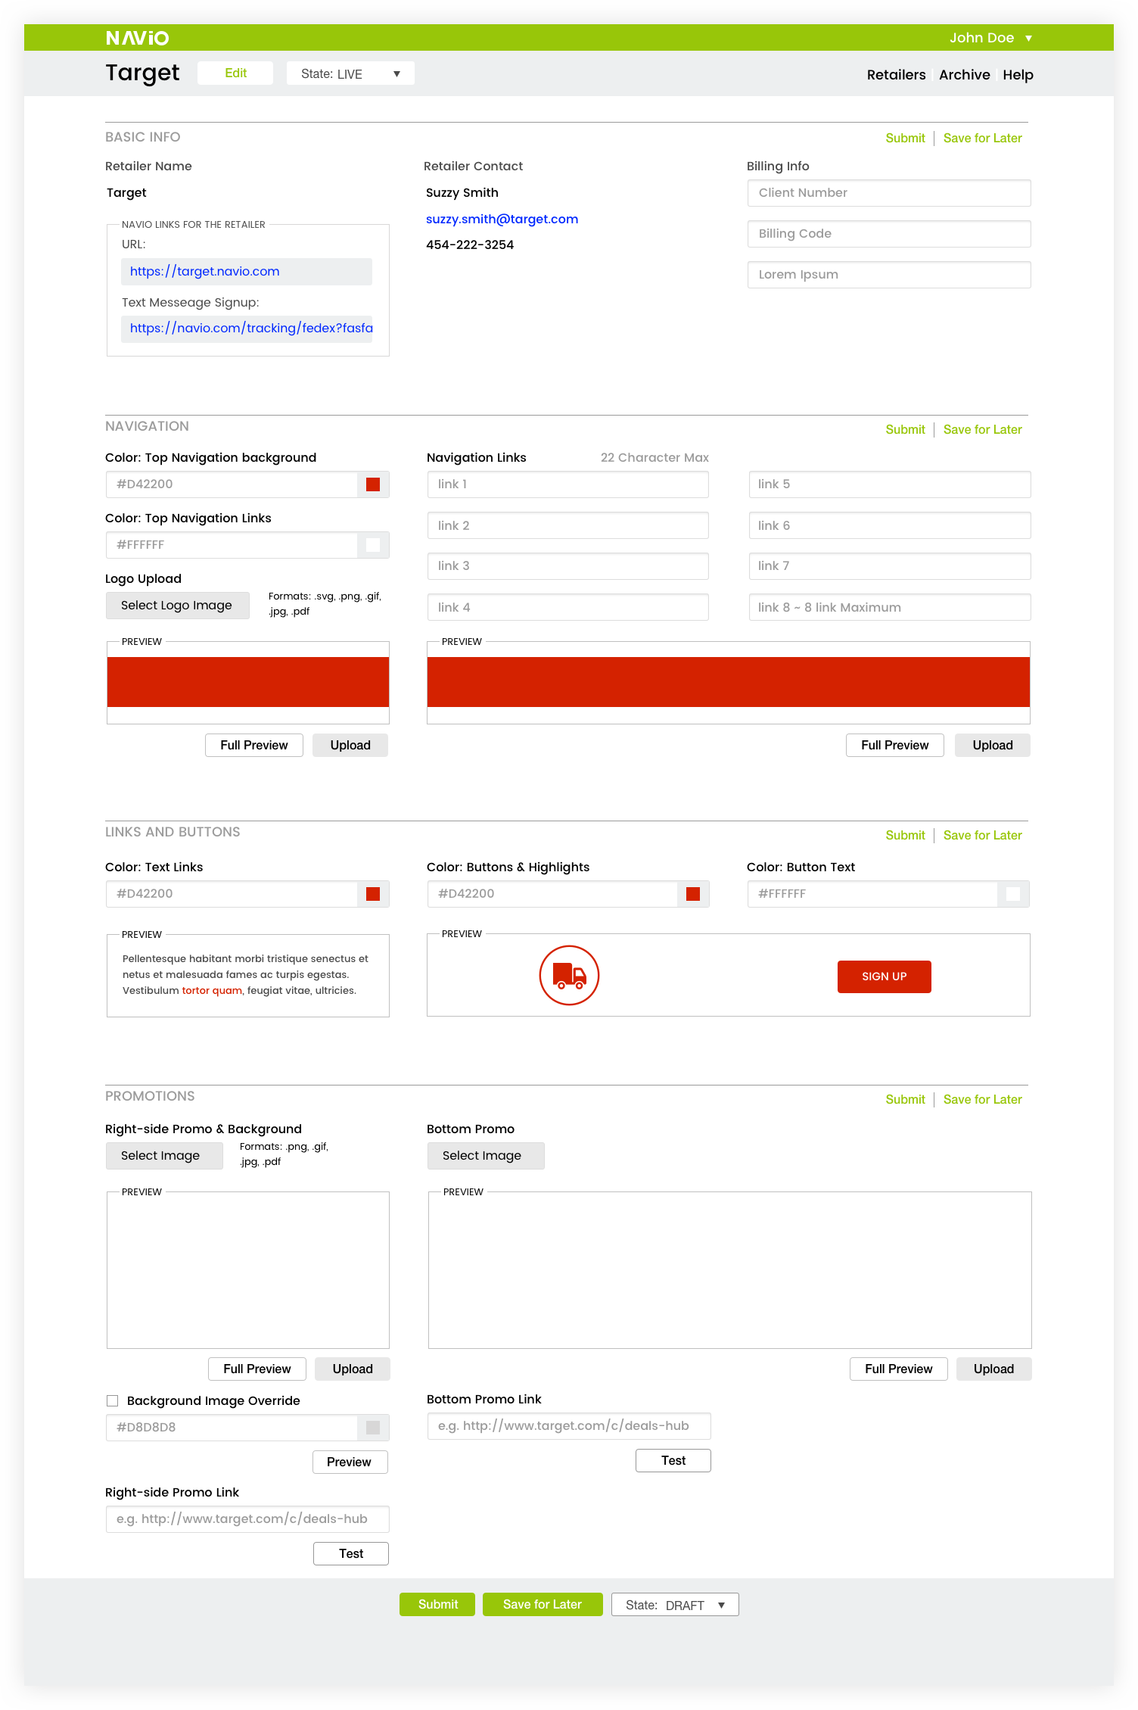The height and width of the screenshot is (1710, 1138).
Task: Pick Button Text color swatch
Action: coord(1013,894)
